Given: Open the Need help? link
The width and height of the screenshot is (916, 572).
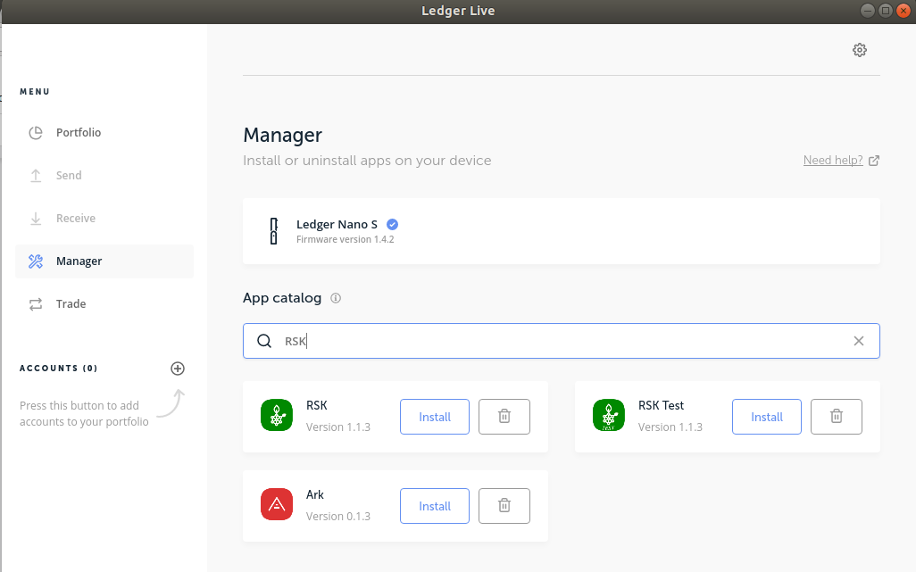Looking at the screenshot, I should [833, 161].
